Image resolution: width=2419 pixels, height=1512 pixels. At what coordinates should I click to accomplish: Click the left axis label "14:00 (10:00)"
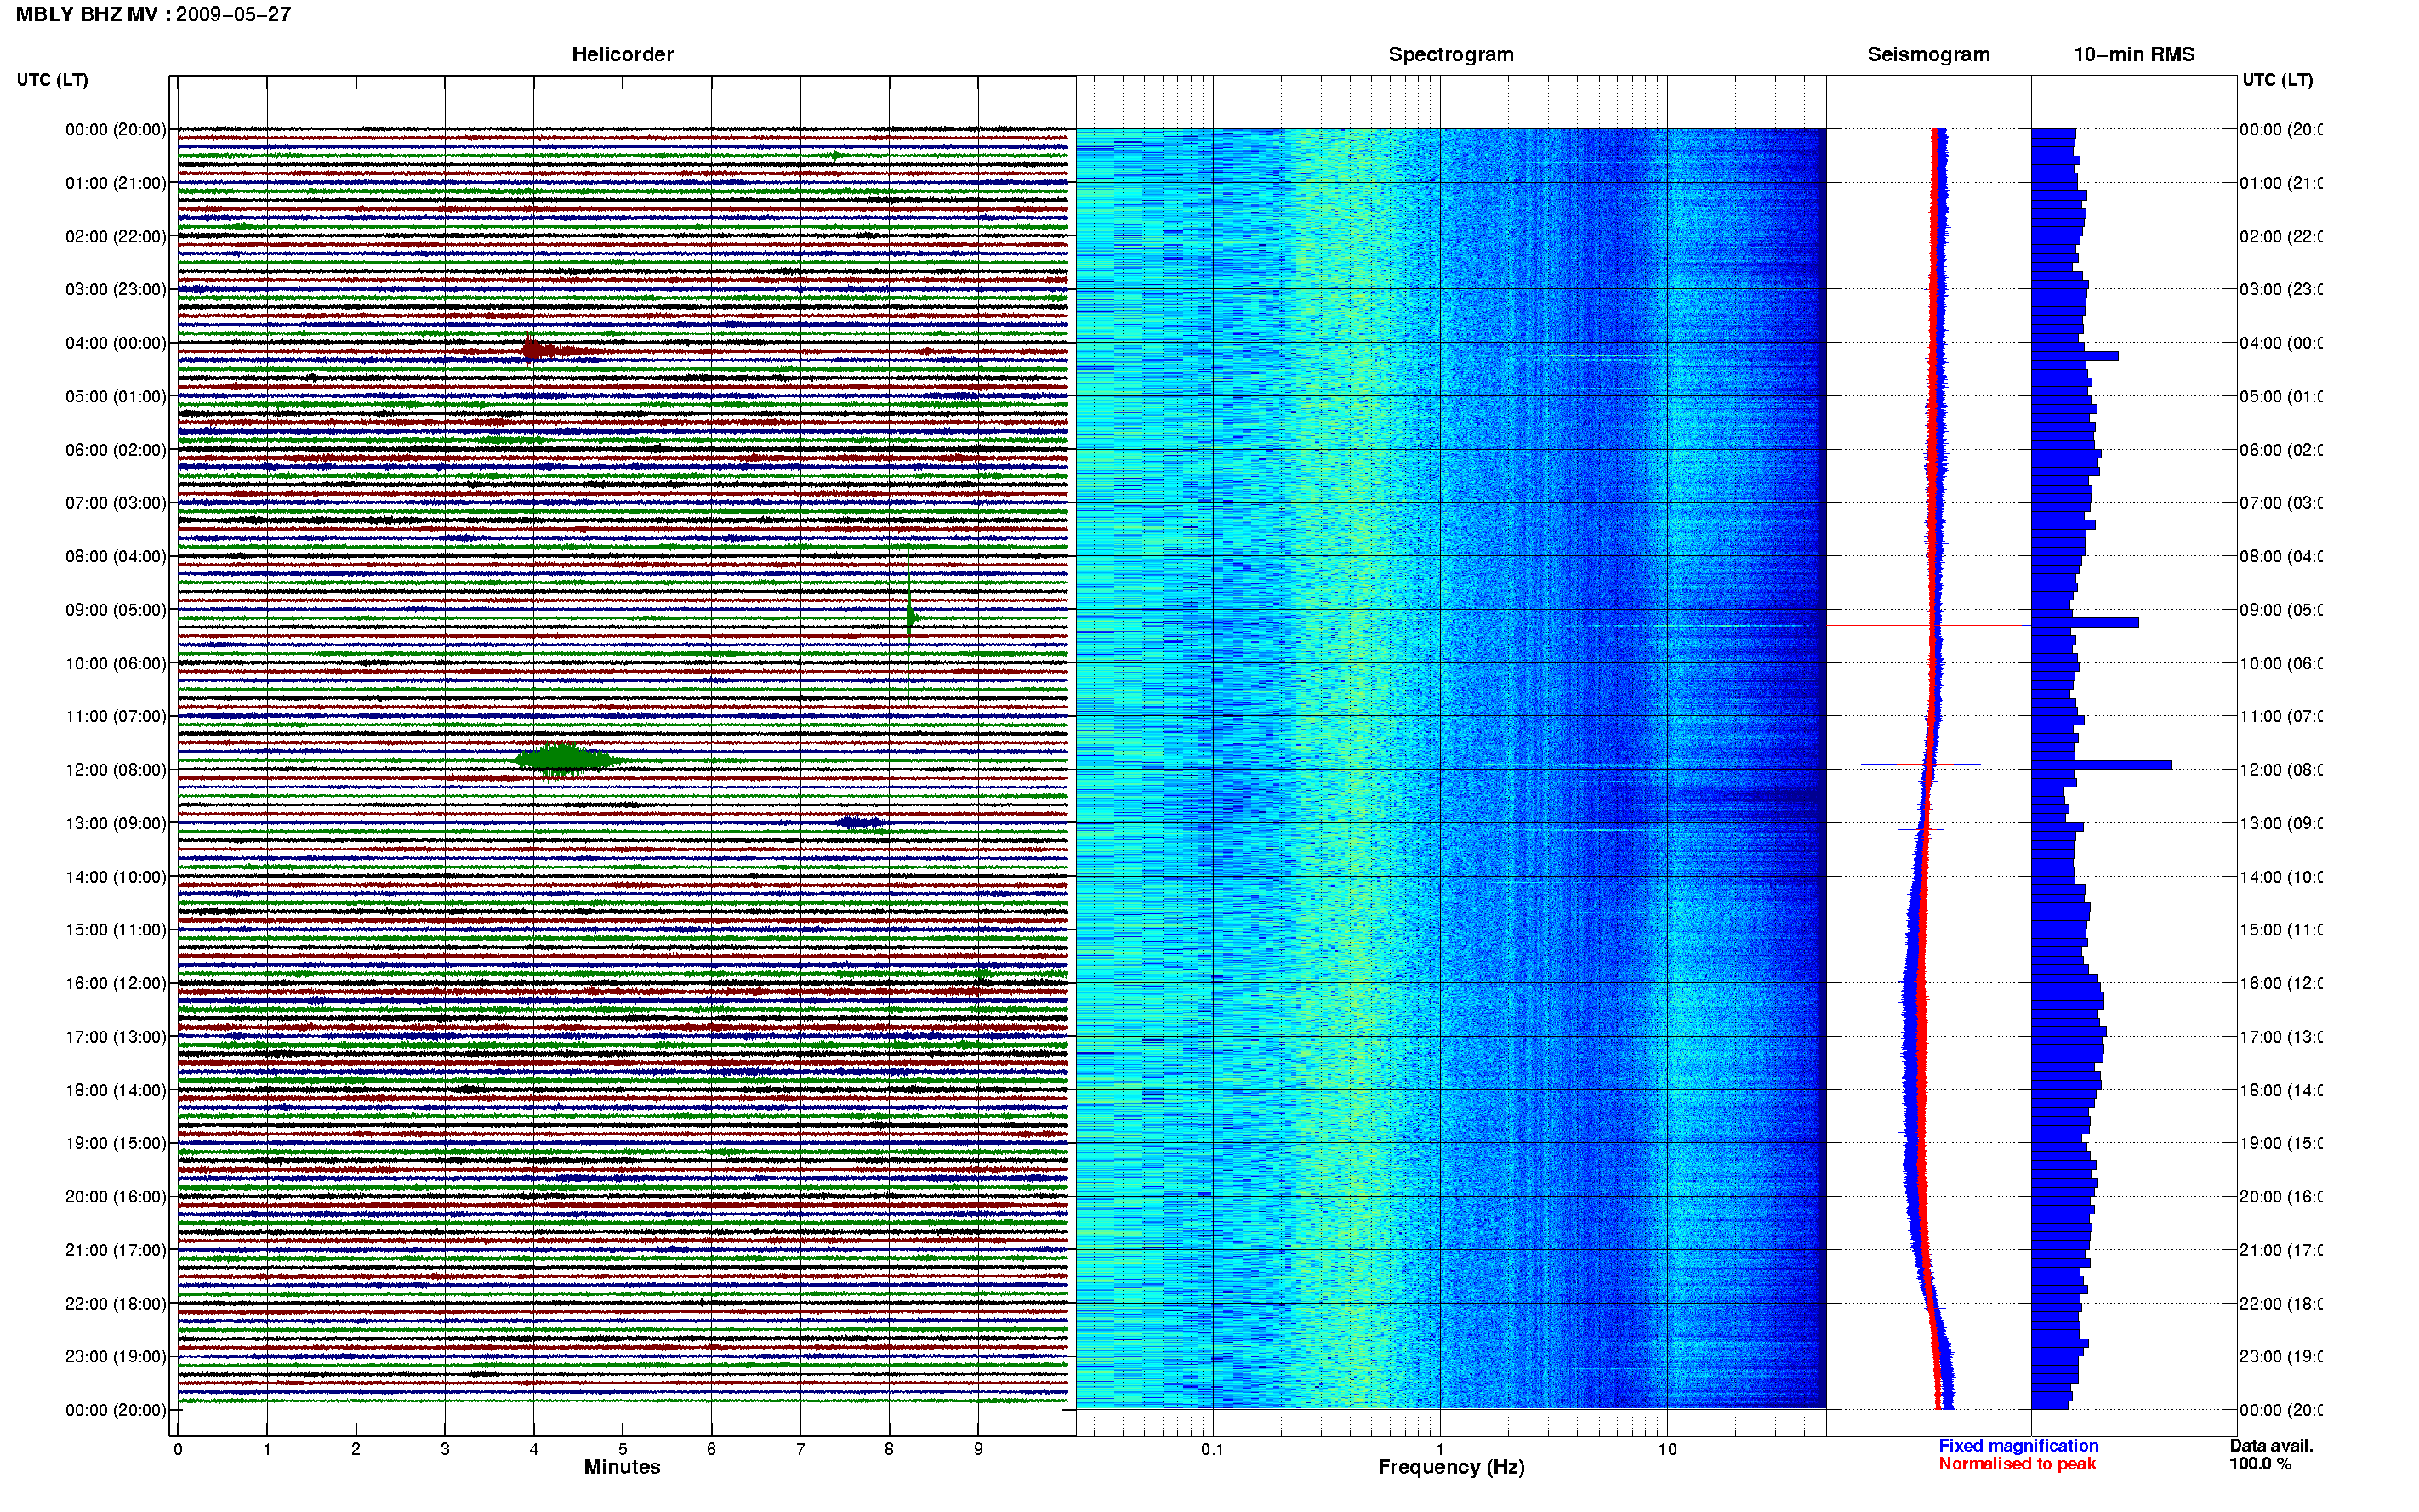coord(116,877)
